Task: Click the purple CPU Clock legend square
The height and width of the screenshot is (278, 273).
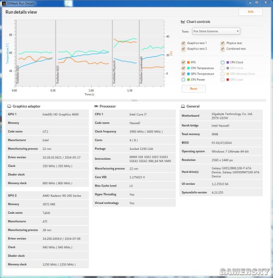Action: [228, 62]
